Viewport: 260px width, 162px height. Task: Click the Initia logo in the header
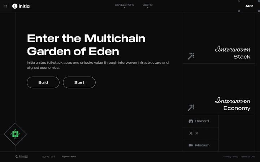21,6
